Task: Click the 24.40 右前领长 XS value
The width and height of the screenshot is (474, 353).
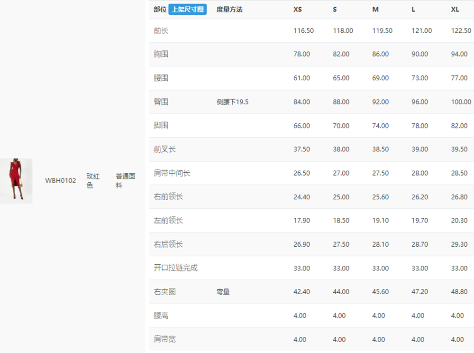Action: coord(301,197)
